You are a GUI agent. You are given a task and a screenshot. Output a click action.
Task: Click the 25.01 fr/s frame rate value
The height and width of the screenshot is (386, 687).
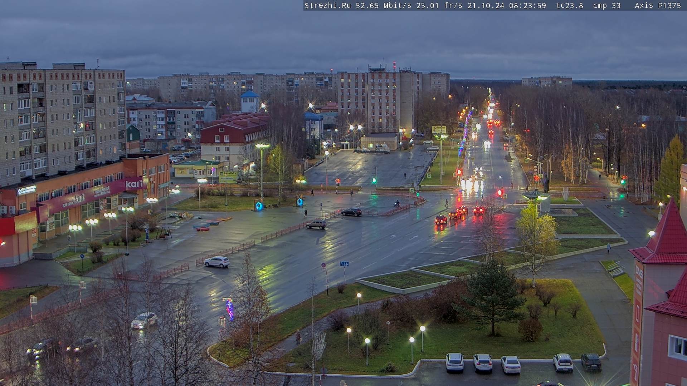point(439,5)
